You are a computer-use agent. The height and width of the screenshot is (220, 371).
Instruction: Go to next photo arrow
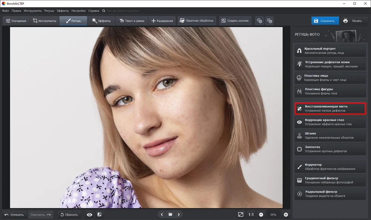click(179, 214)
